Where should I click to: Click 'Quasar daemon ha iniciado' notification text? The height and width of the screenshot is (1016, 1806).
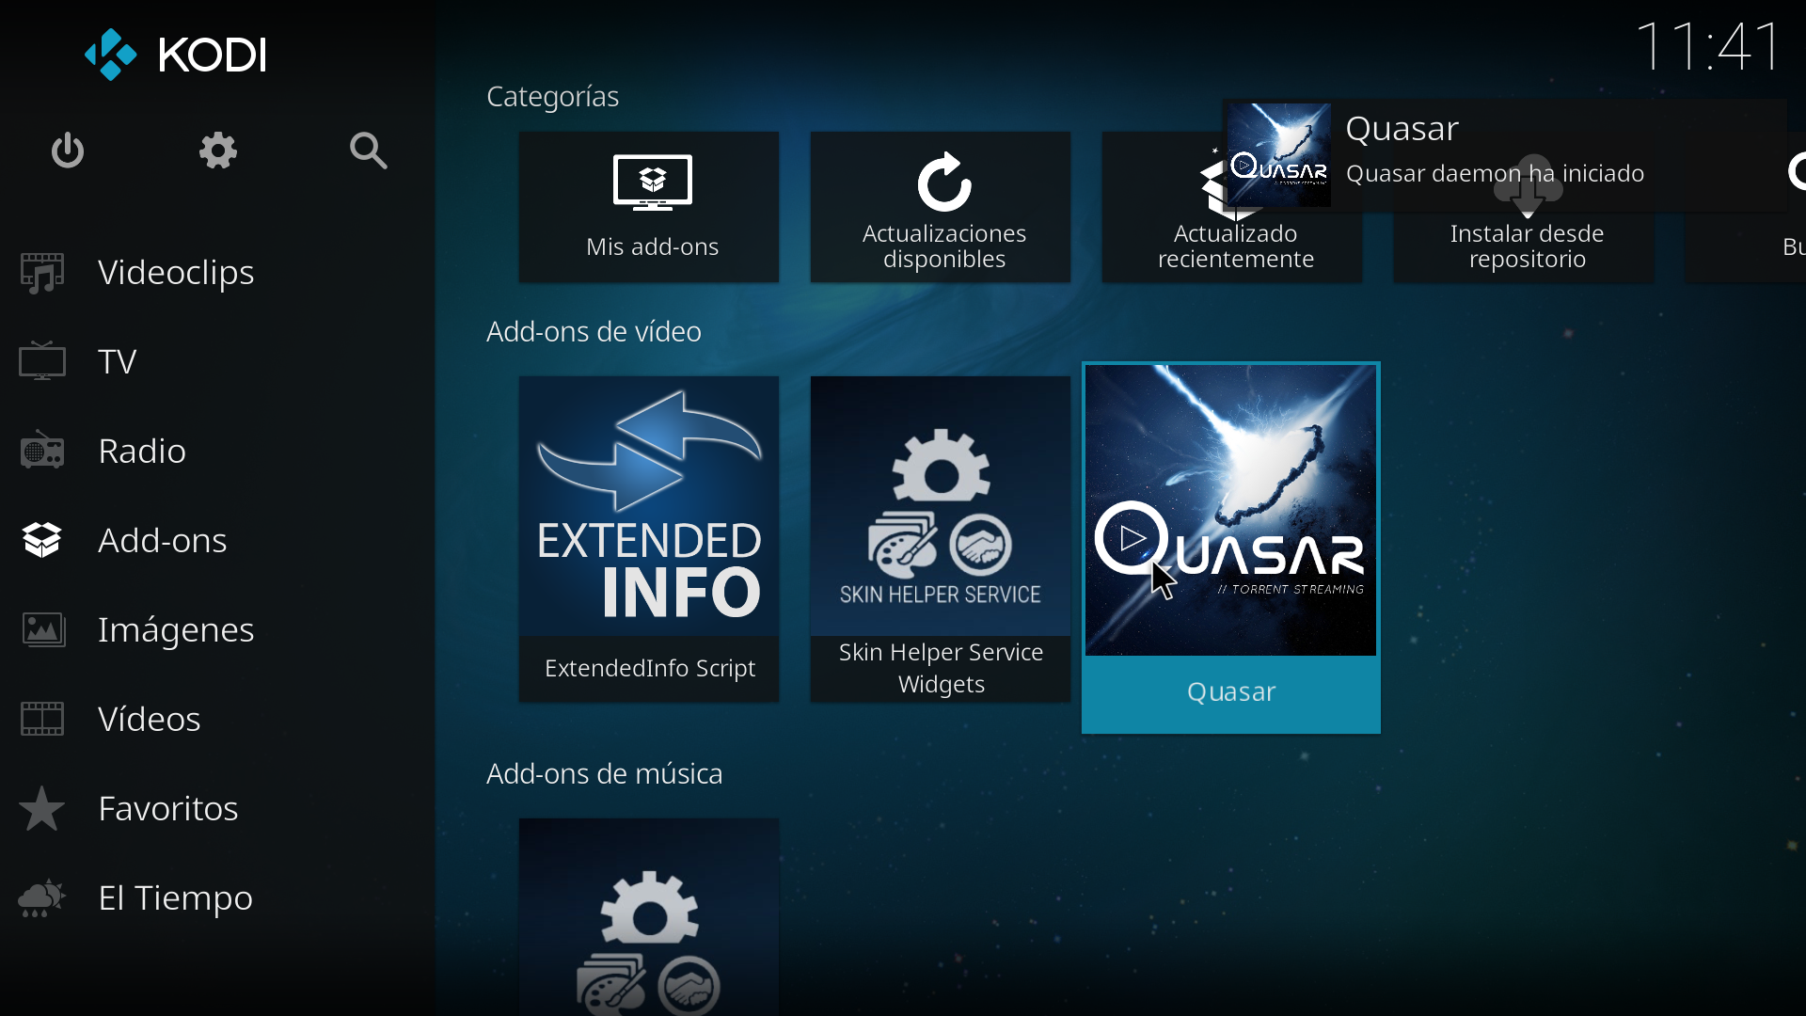pos(1495,174)
